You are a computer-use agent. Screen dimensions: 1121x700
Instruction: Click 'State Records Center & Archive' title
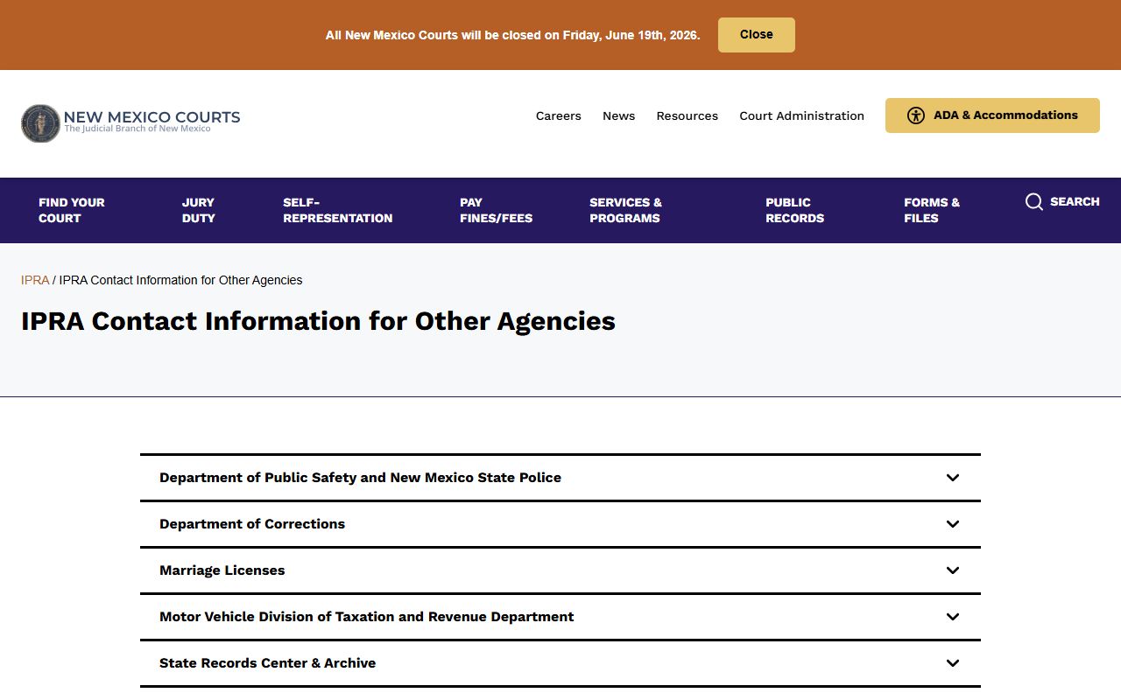[x=267, y=663]
